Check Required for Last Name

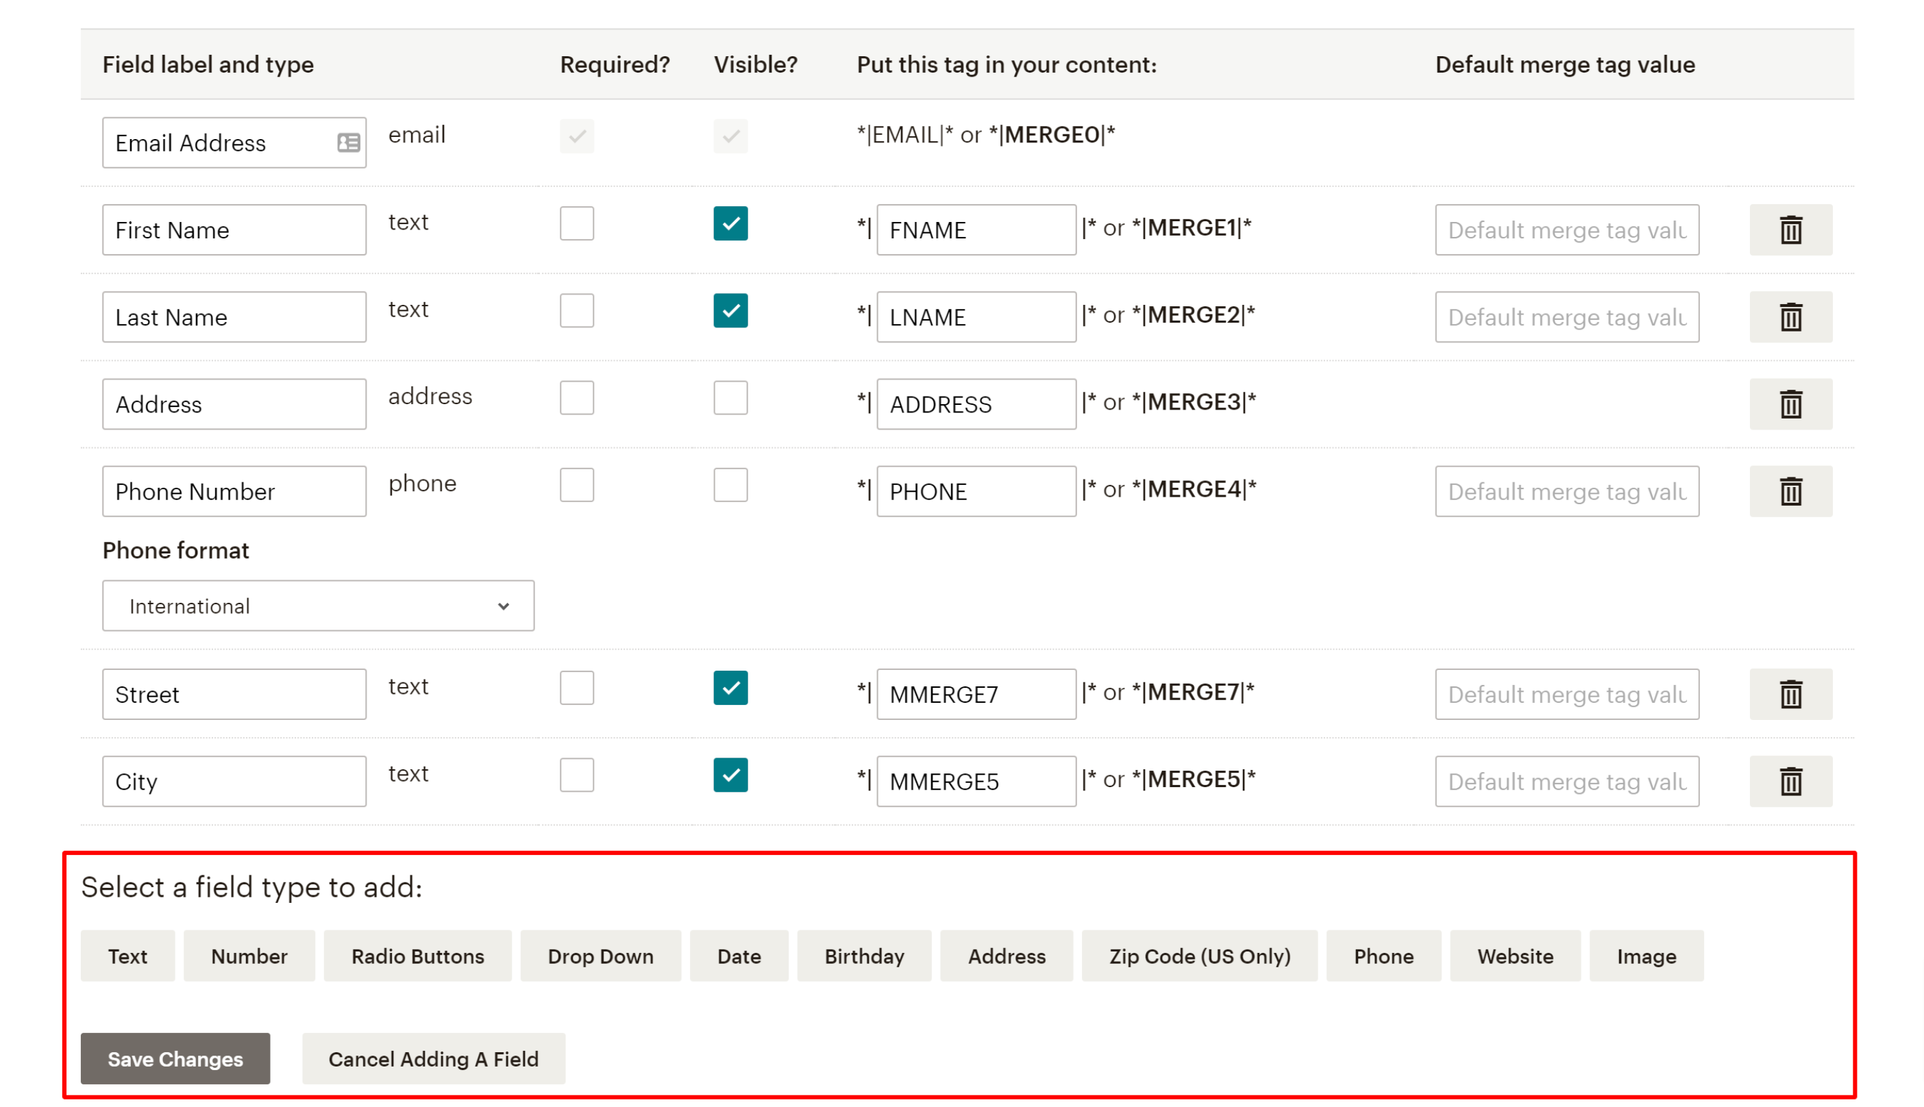coord(576,310)
